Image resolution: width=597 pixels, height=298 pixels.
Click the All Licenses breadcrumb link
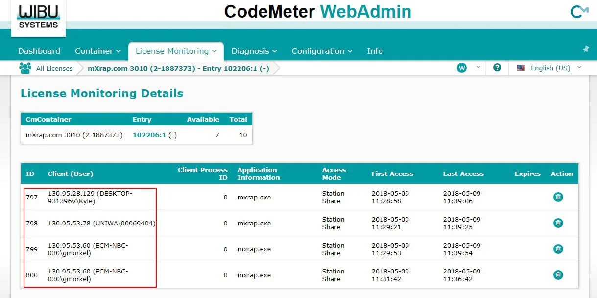54,68
